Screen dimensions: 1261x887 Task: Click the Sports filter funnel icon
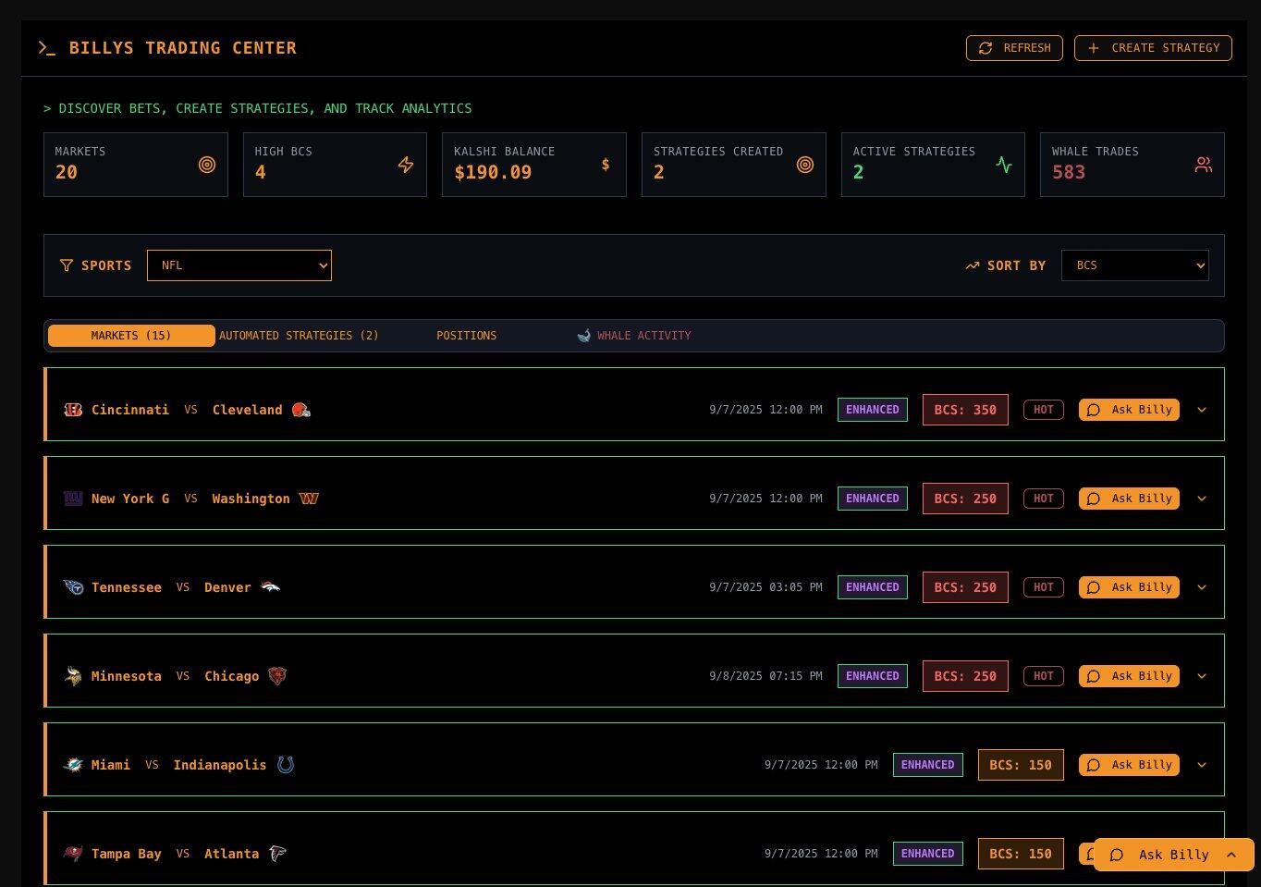67,265
